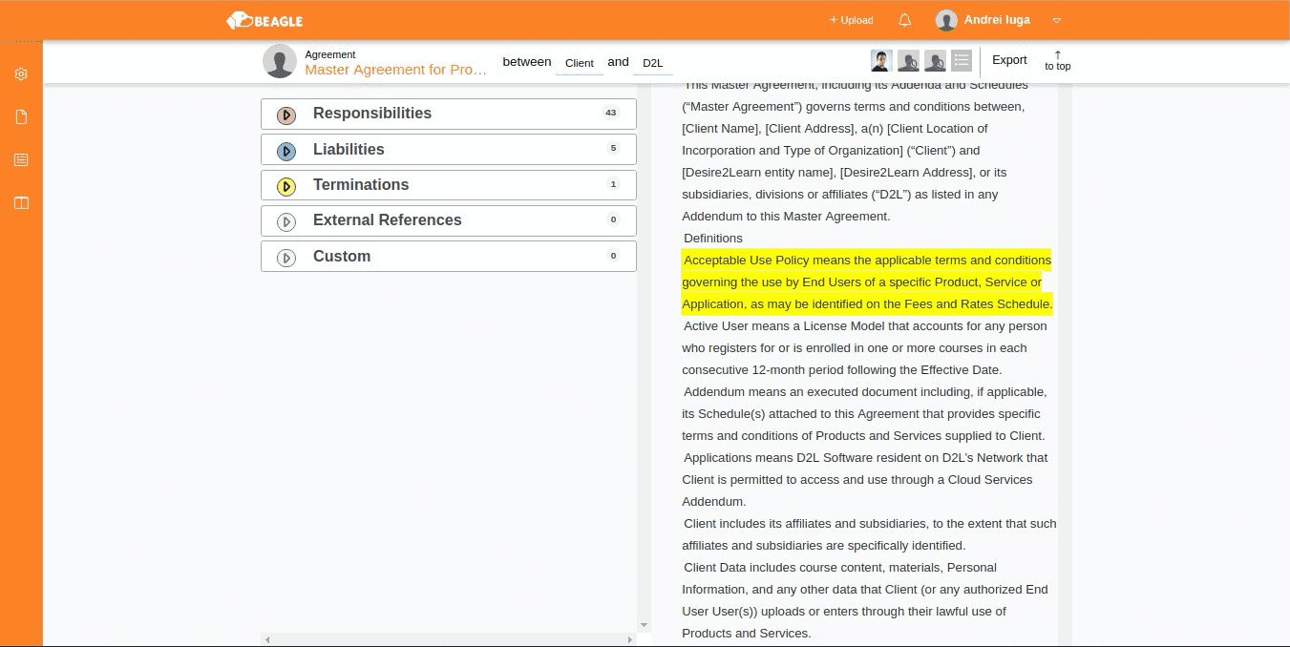Click the 'Client Data includes' clause
Screen dimensions: 1290x647
pos(865,601)
